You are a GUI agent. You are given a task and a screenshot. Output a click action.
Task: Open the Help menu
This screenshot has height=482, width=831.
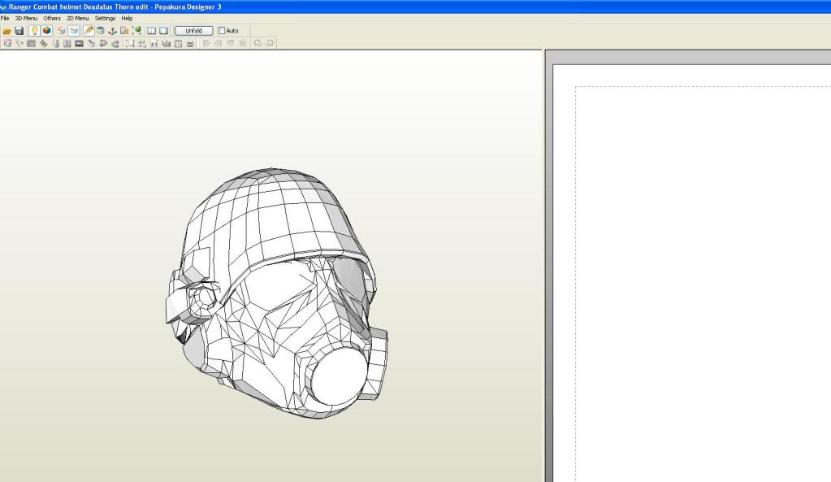(127, 18)
